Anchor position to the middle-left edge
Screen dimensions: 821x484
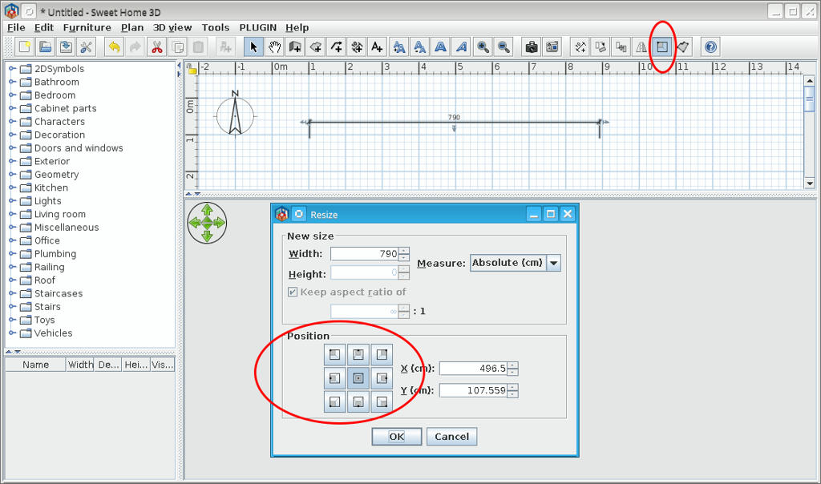[x=334, y=378]
